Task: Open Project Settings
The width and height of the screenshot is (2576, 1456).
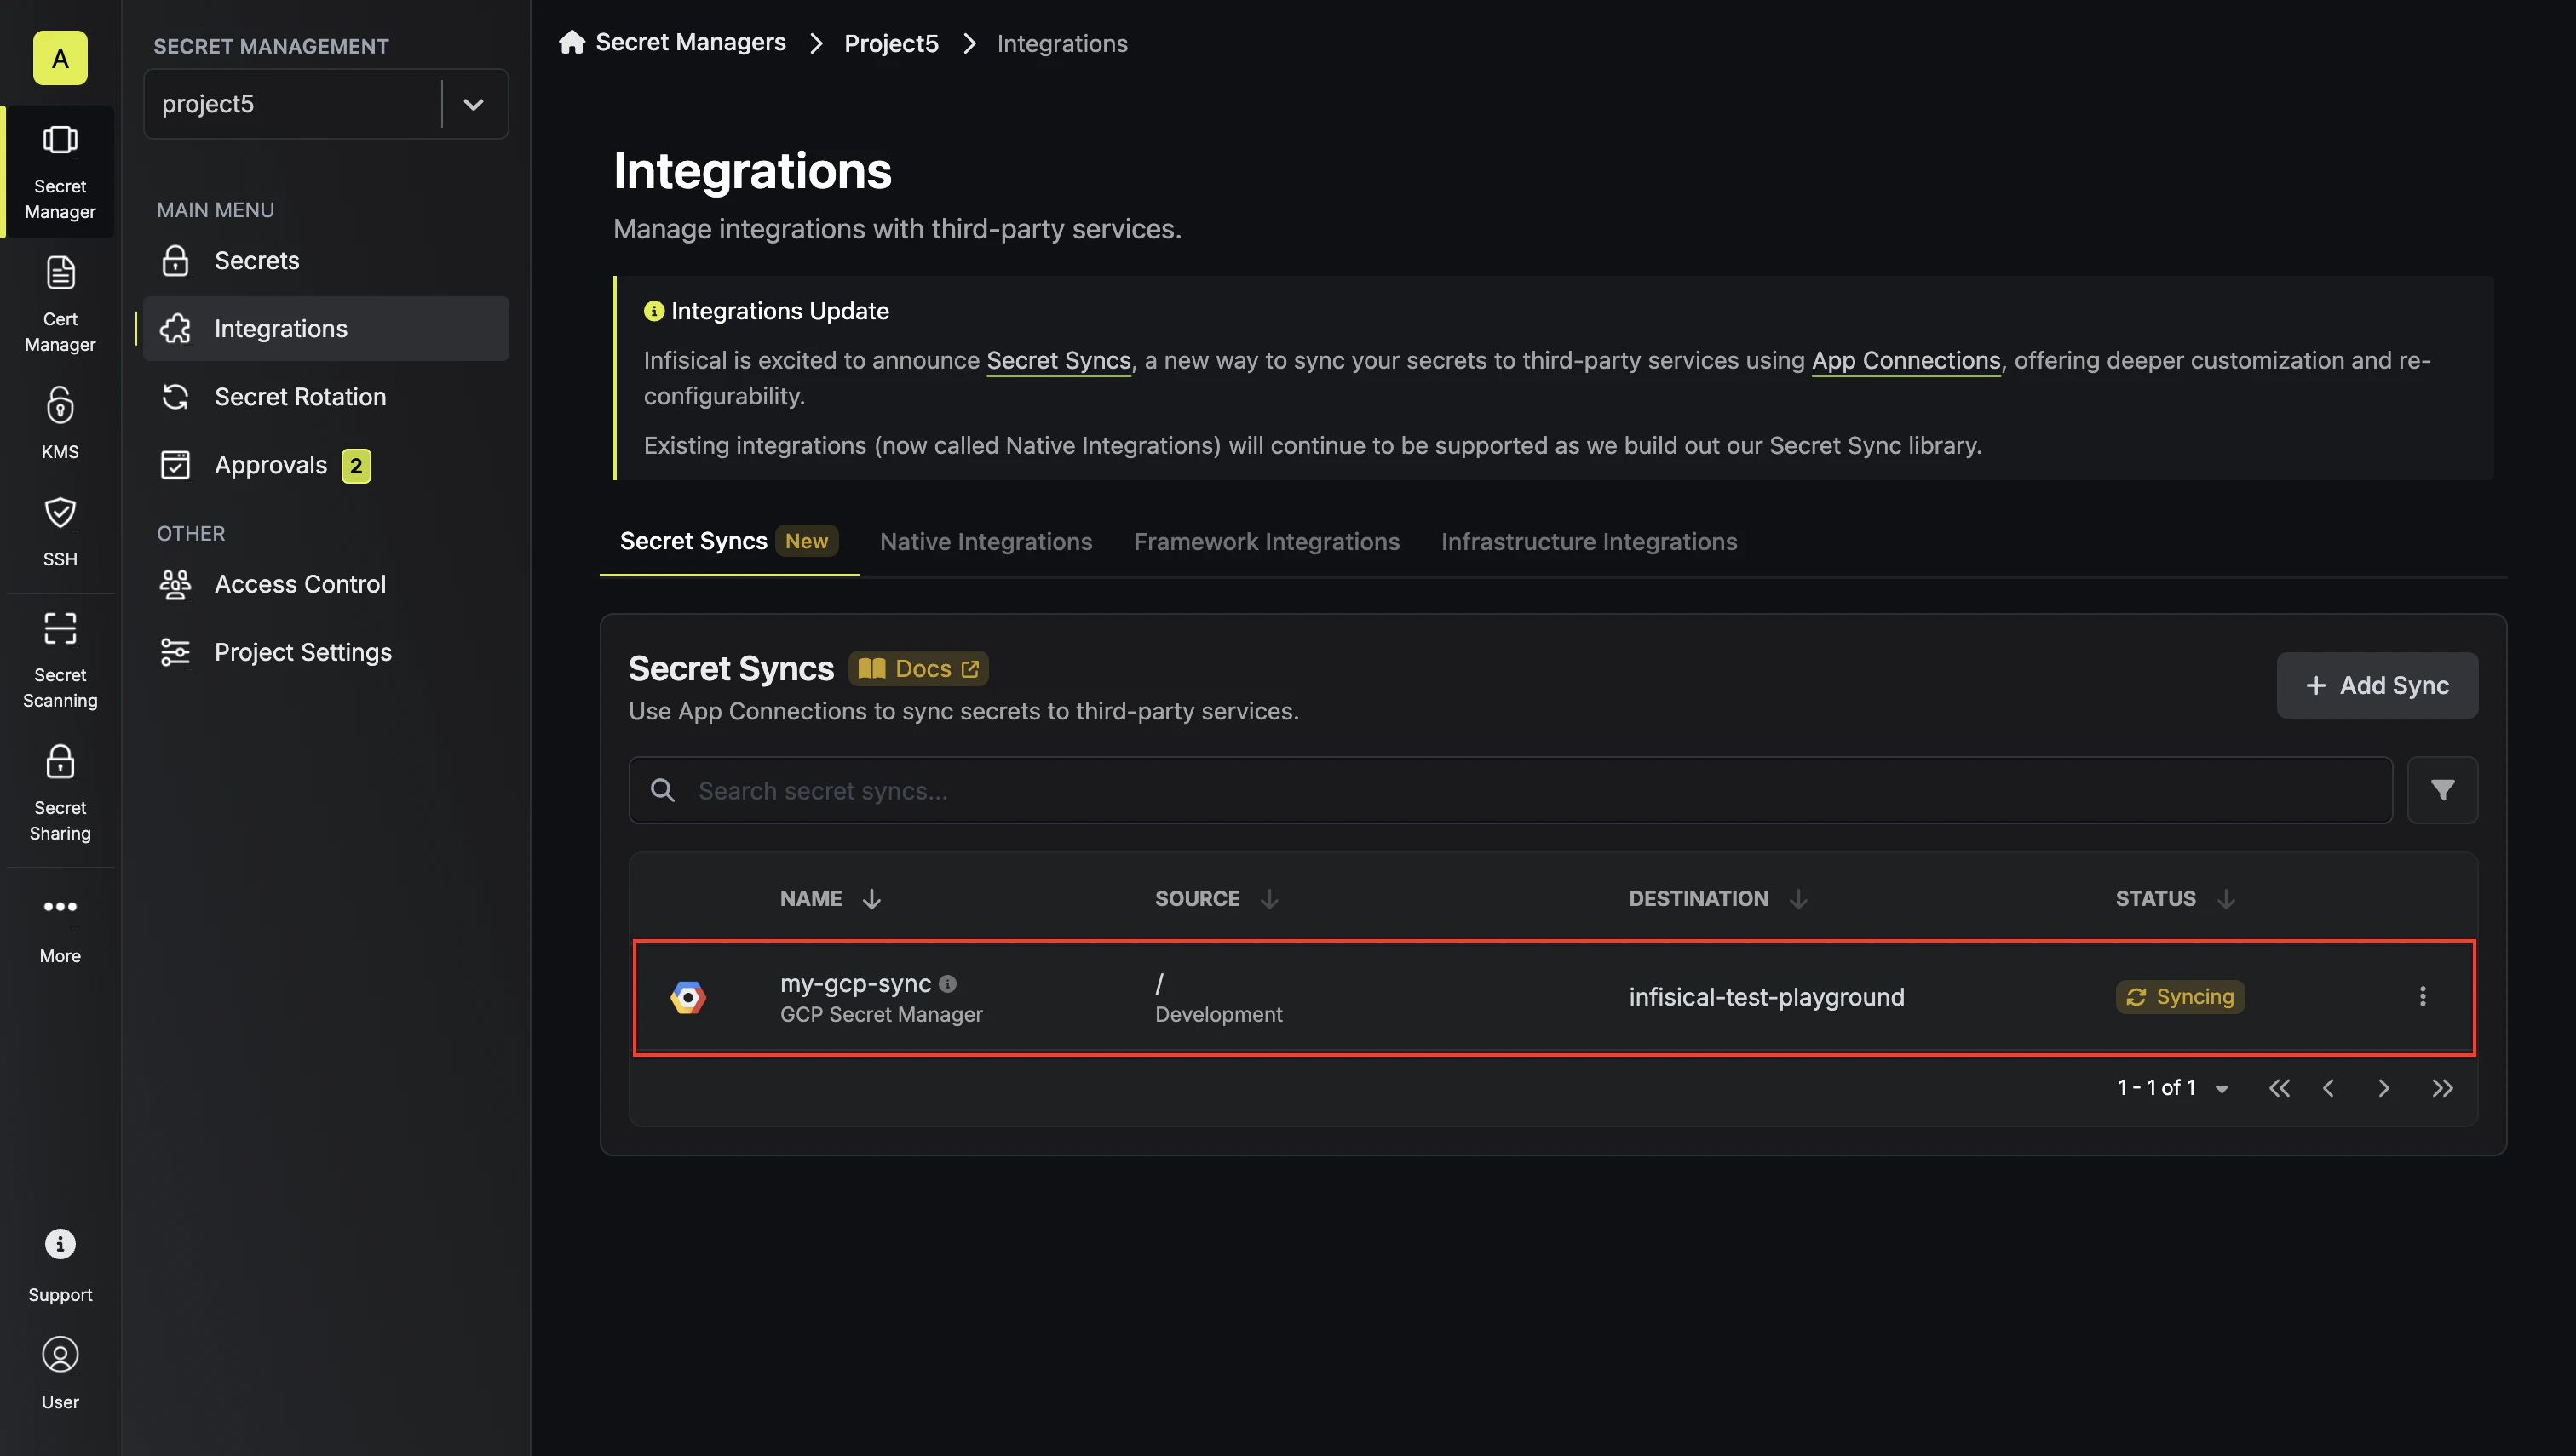Action: click(x=326, y=652)
